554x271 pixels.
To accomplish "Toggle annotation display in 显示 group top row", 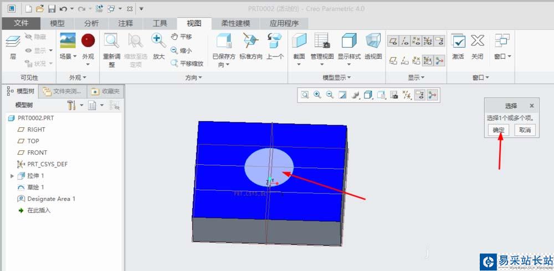I will coord(439,41).
